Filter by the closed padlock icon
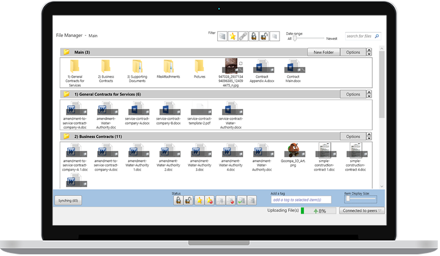 (254, 36)
